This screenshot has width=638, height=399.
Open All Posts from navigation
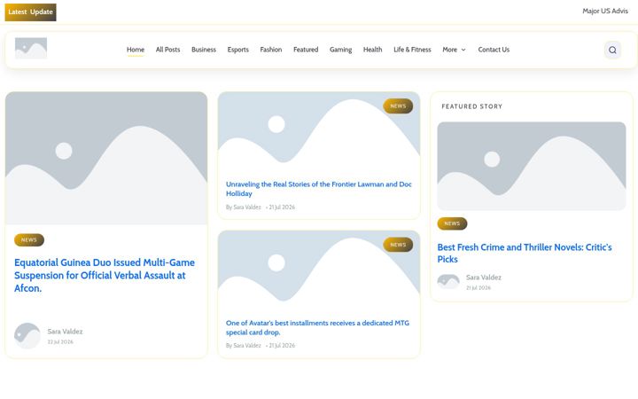167,50
